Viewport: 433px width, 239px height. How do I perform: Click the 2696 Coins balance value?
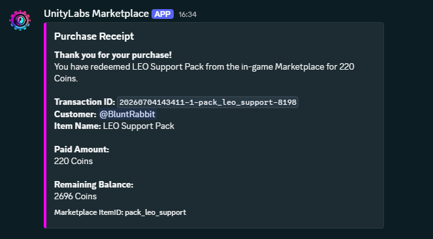[75, 196]
